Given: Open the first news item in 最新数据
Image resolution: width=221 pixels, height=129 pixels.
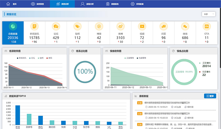Looking at the screenshot, I should [x=167, y=102].
